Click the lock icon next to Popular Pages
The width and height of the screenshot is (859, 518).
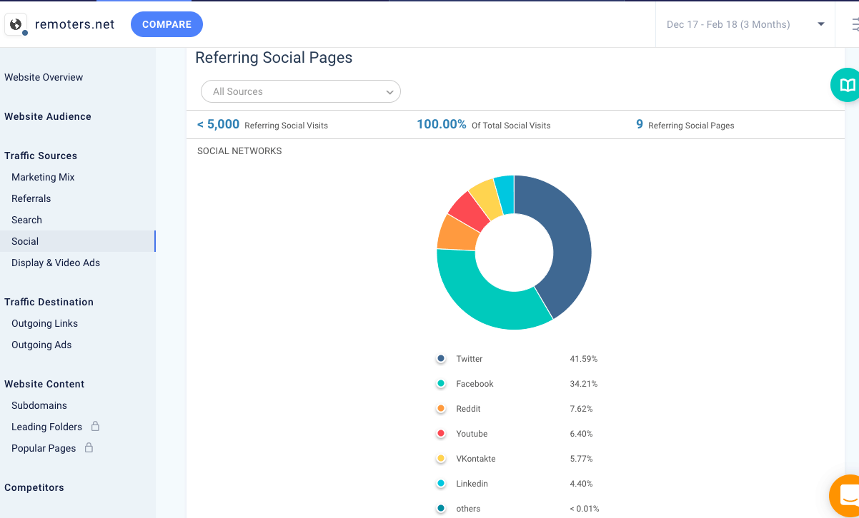87,448
